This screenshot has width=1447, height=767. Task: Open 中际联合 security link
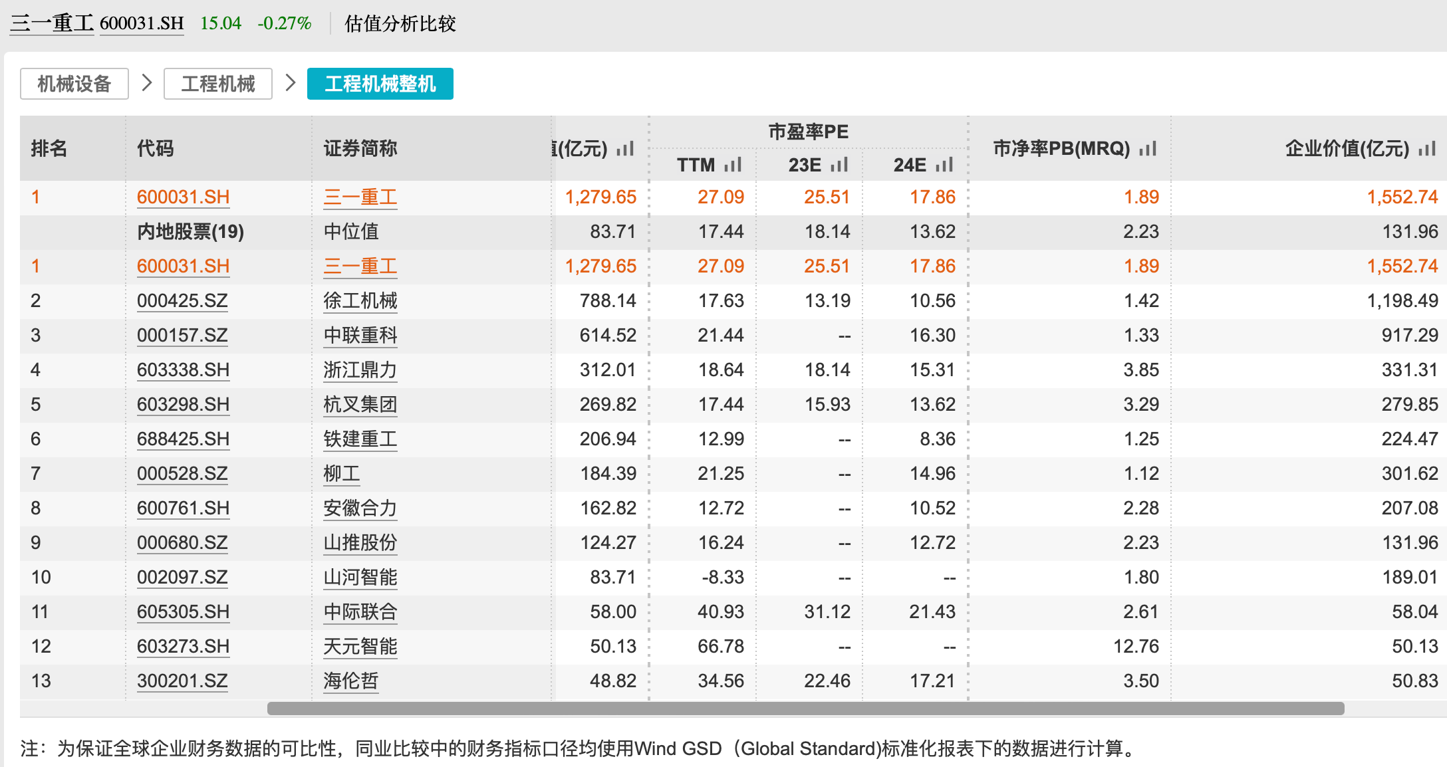pyautogui.click(x=360, y=611)
